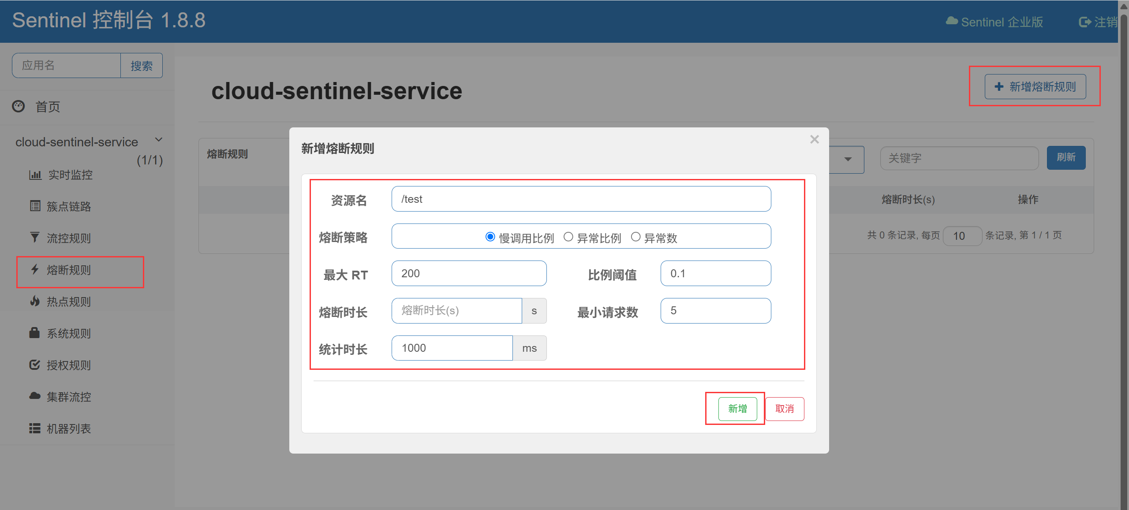Click the green 新增 button
Viewport: 1129px width, 510px height.
pyautogui.click(x=737, y=409)
